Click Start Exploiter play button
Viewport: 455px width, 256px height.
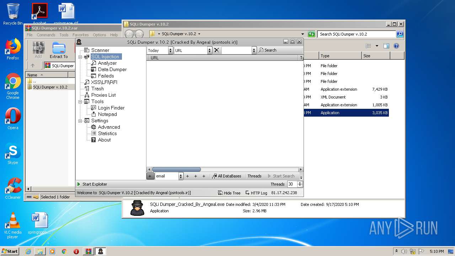(79, 184)
